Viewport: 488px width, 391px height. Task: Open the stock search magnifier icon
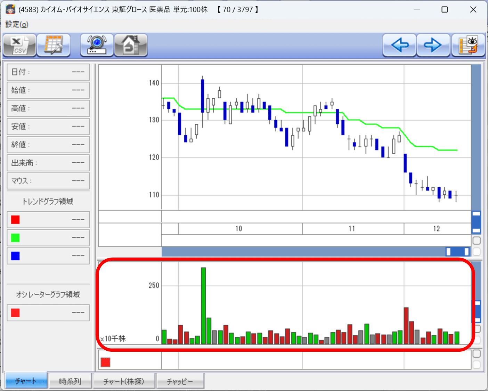coord(97,45)
